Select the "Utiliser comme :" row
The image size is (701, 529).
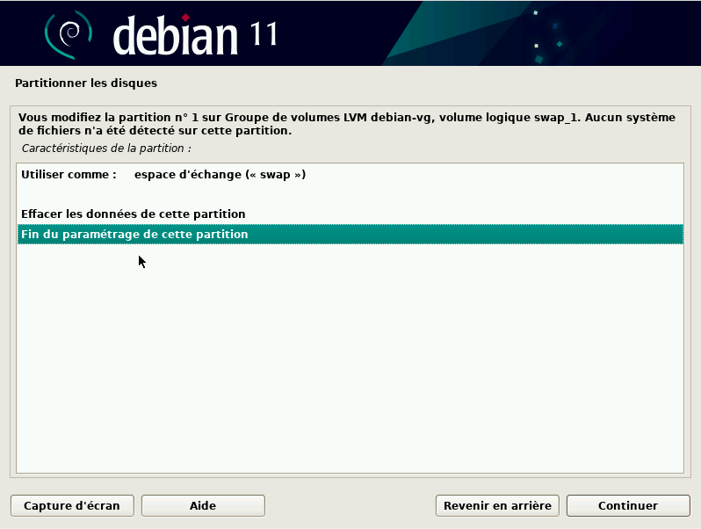click(x=69, y=175)
